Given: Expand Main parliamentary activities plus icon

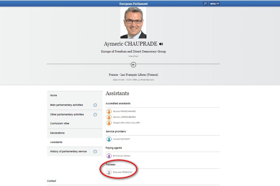Looking at the screenshot, I should click(x=95, y=105).
